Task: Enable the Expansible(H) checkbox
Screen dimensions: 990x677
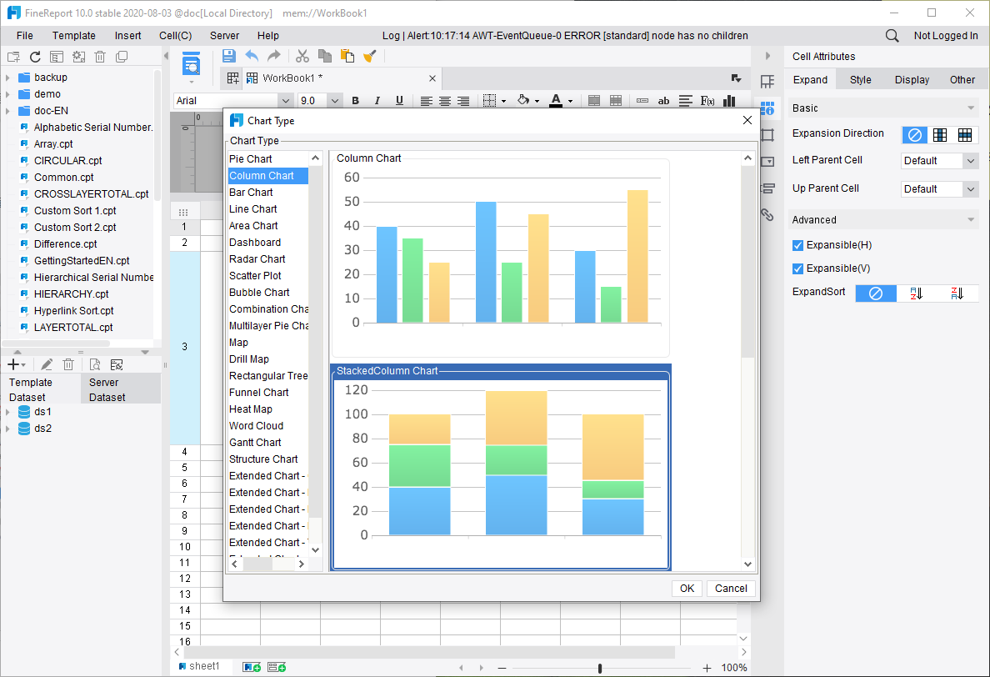Action: click(797, 245)
